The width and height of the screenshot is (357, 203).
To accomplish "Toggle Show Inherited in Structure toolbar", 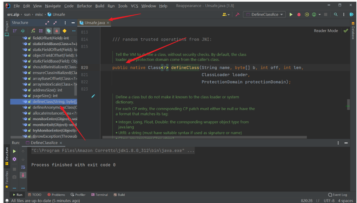I will pyautogui.click(x=41, y=31).
